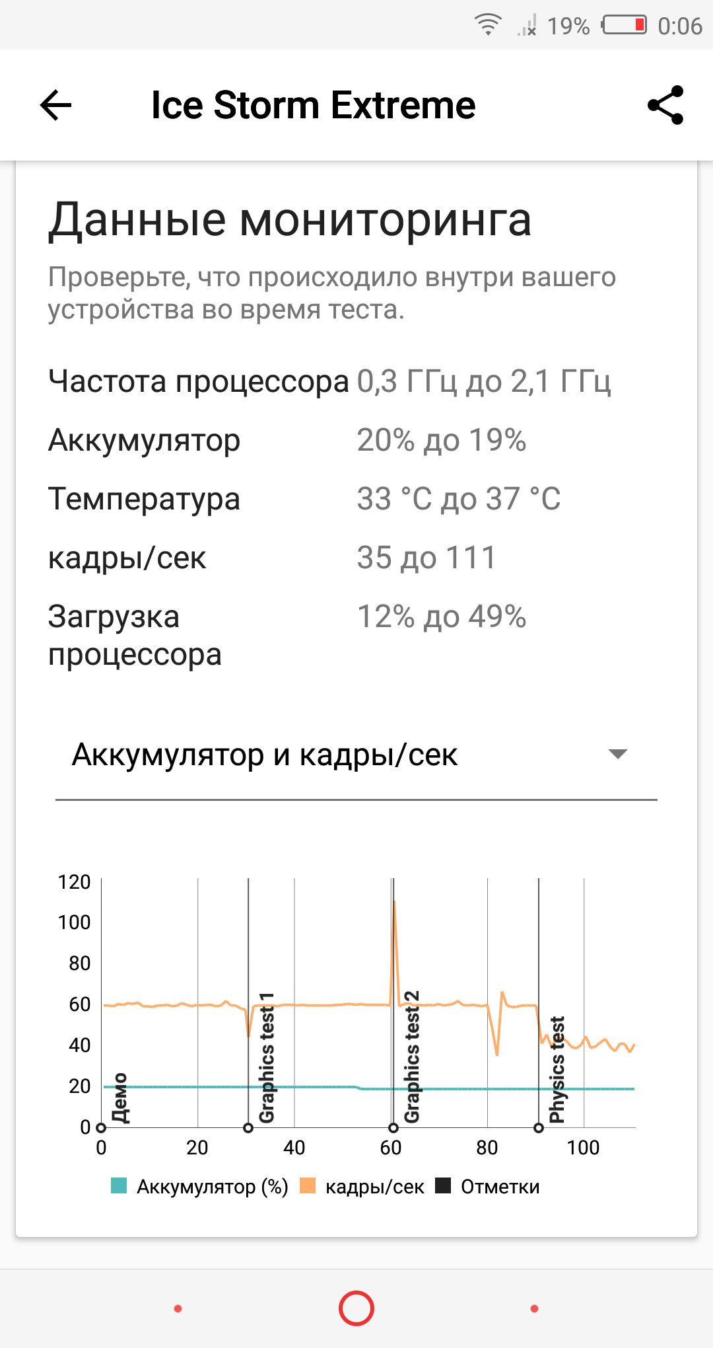
Task: Select the Graphics test 2 marker
Action: pos(393,1128)
